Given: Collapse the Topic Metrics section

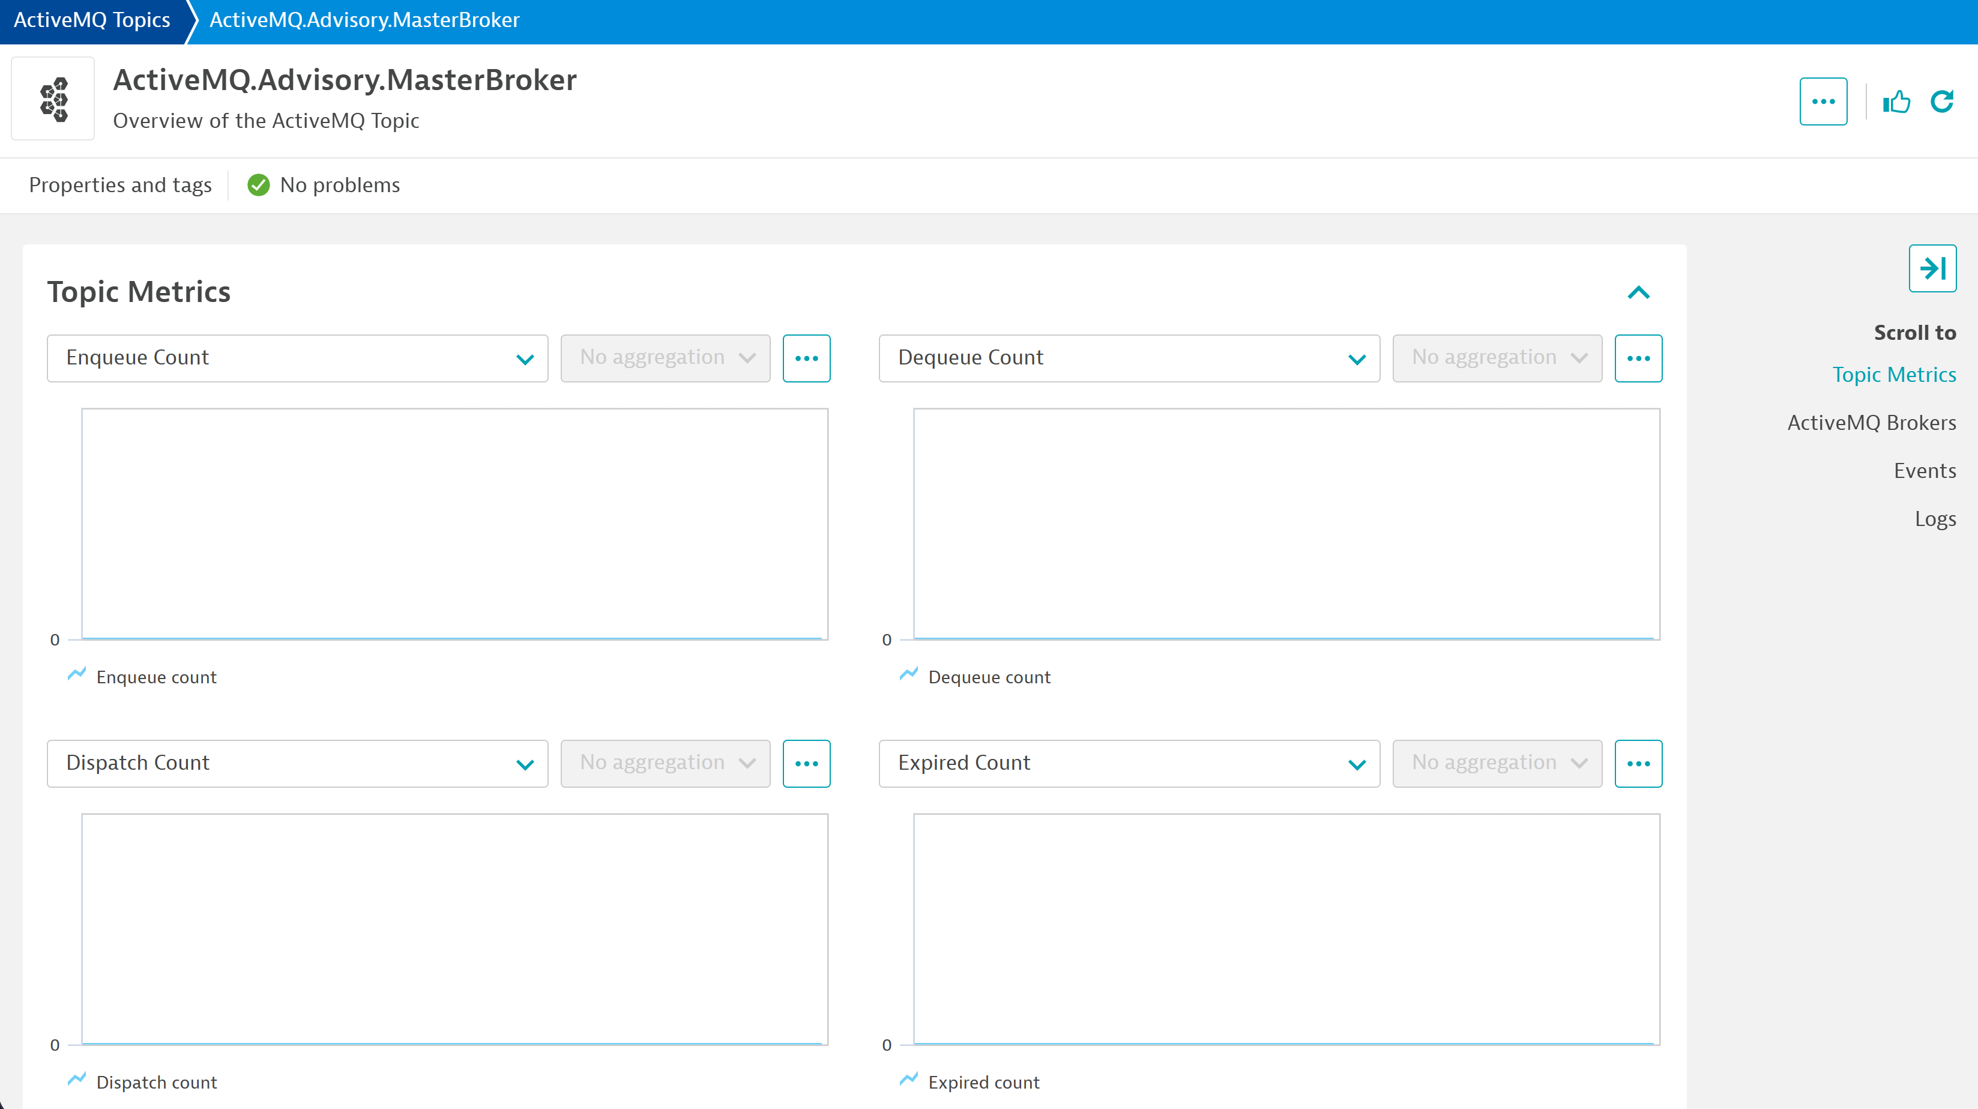Looking at the screenshot, I should pyautogui.click(x=1638, y=292).
